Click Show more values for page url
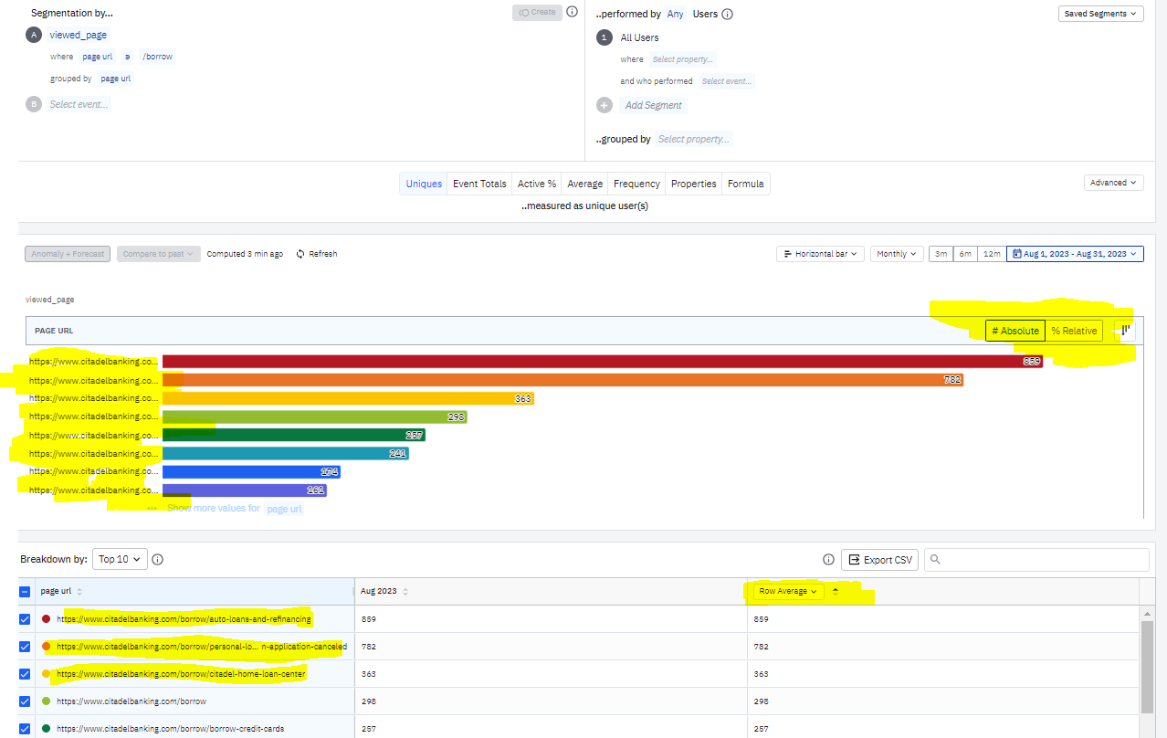 tap(235, 508)
